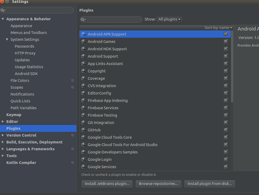Click the project-level icon next to Languages & Frameworks
259x195 pixels.
[x=72, y=149]
